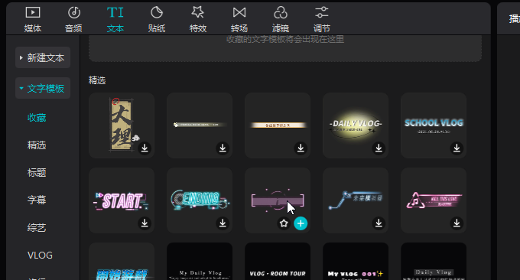520x280 pixels.
Task: Download the SCHOOL VLOG template
Action: [x=457, y=148]
